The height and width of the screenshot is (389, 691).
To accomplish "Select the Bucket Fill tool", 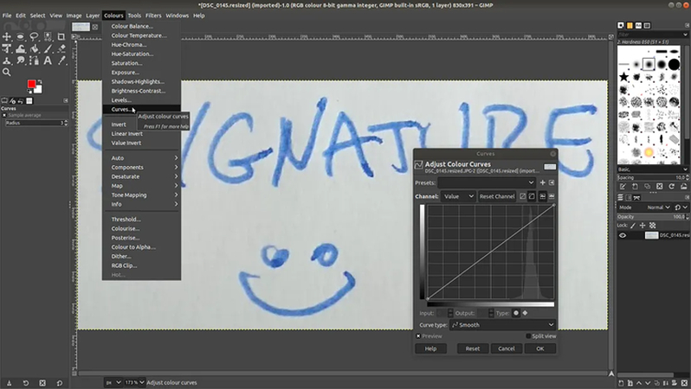I will (x=34, y=48).
